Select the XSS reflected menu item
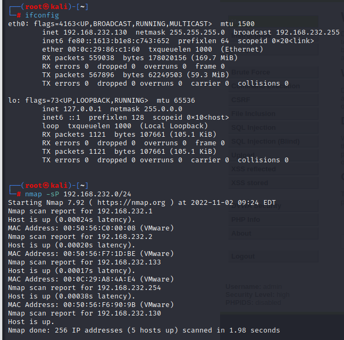 (254, 169)
